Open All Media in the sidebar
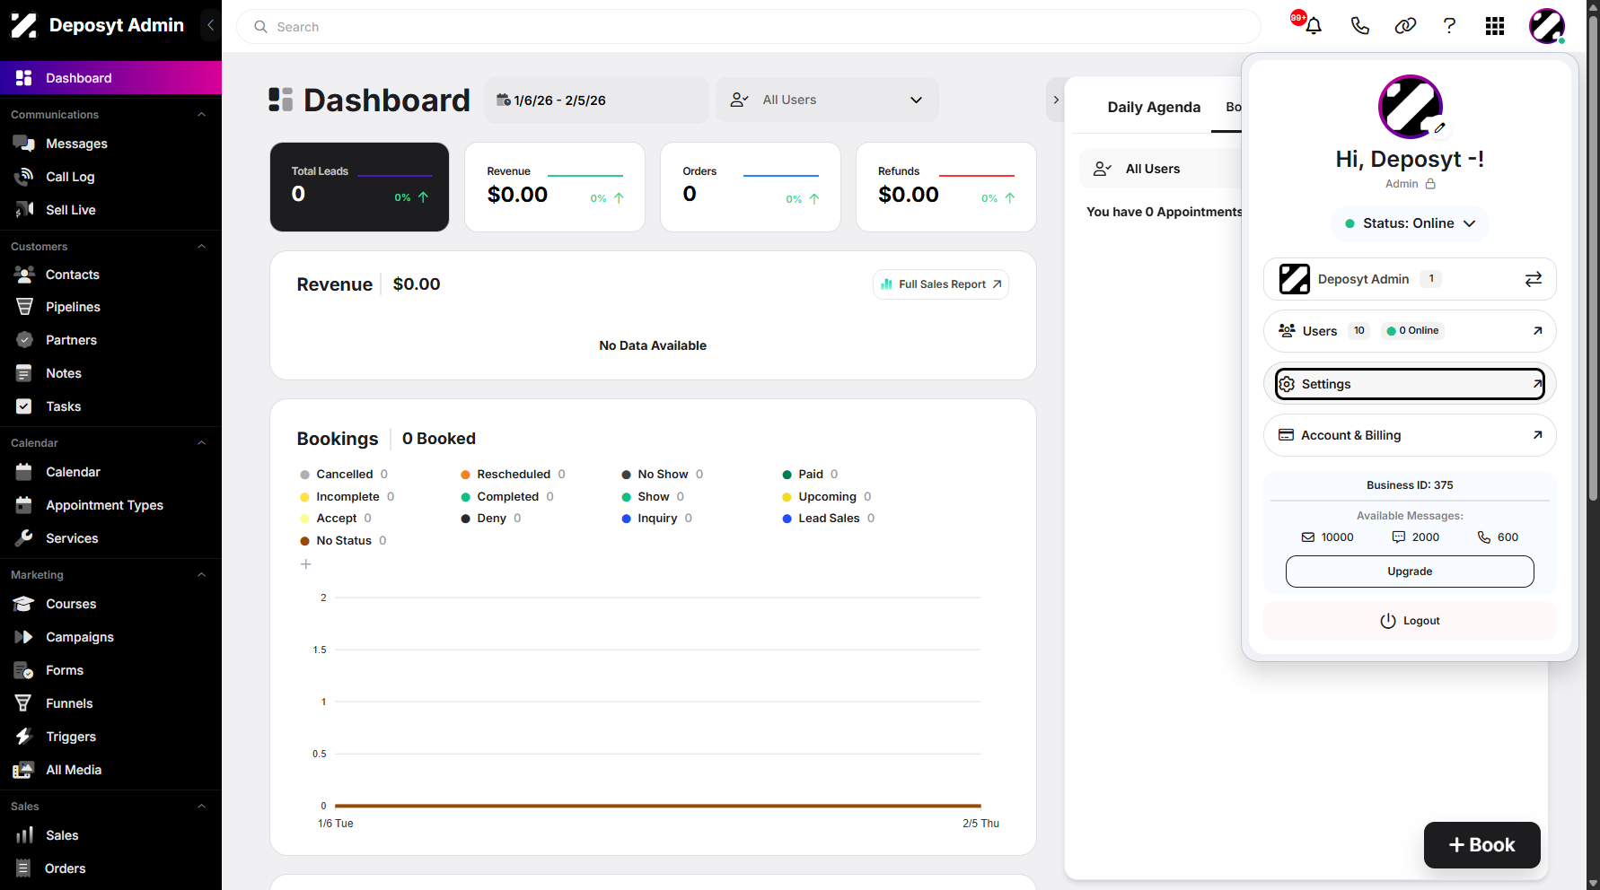 [110, 770]
